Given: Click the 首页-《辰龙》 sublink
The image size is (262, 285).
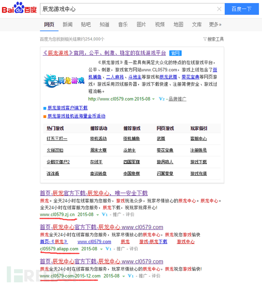Looking at the screenshot, I should 54,242.
